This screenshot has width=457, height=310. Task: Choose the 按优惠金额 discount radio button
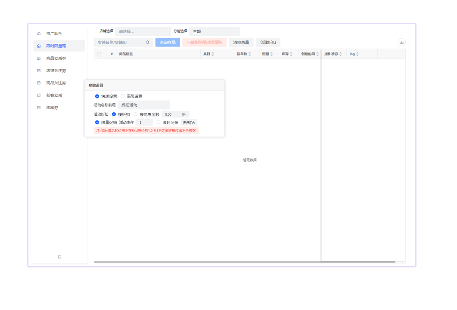pos(136,114)
